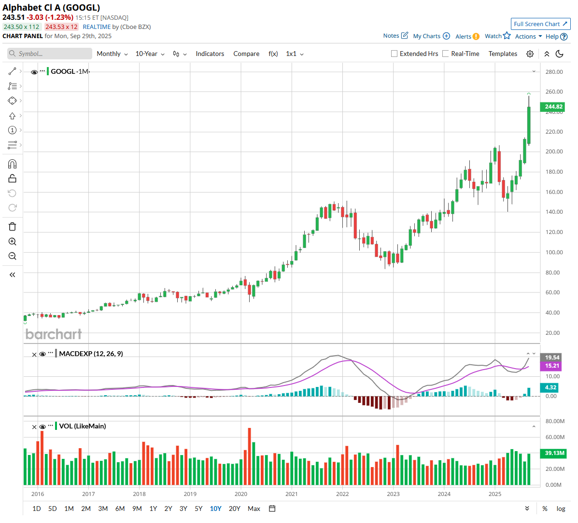
Task: Hide the GOOGL price series
Action: (x=34, y=72)
